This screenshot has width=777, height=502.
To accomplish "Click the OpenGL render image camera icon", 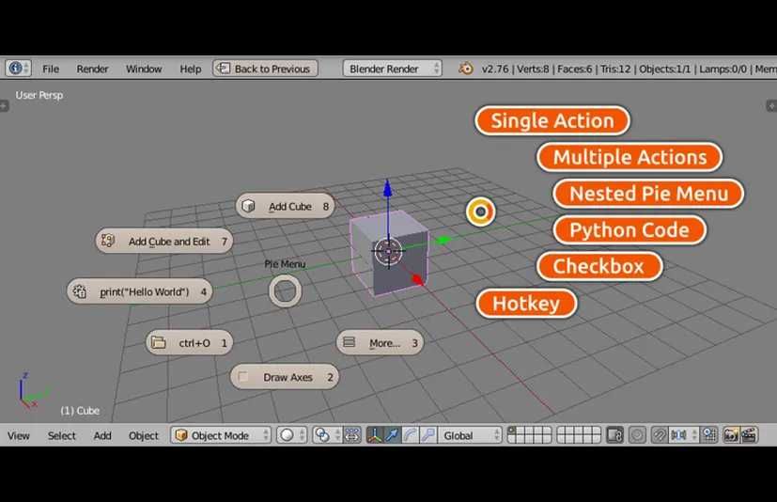I will pos(731,435).
